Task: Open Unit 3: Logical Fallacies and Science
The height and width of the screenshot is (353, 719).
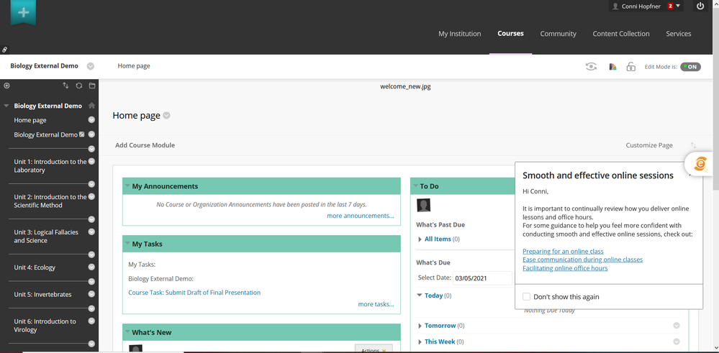Action: (x=46, y=237)
